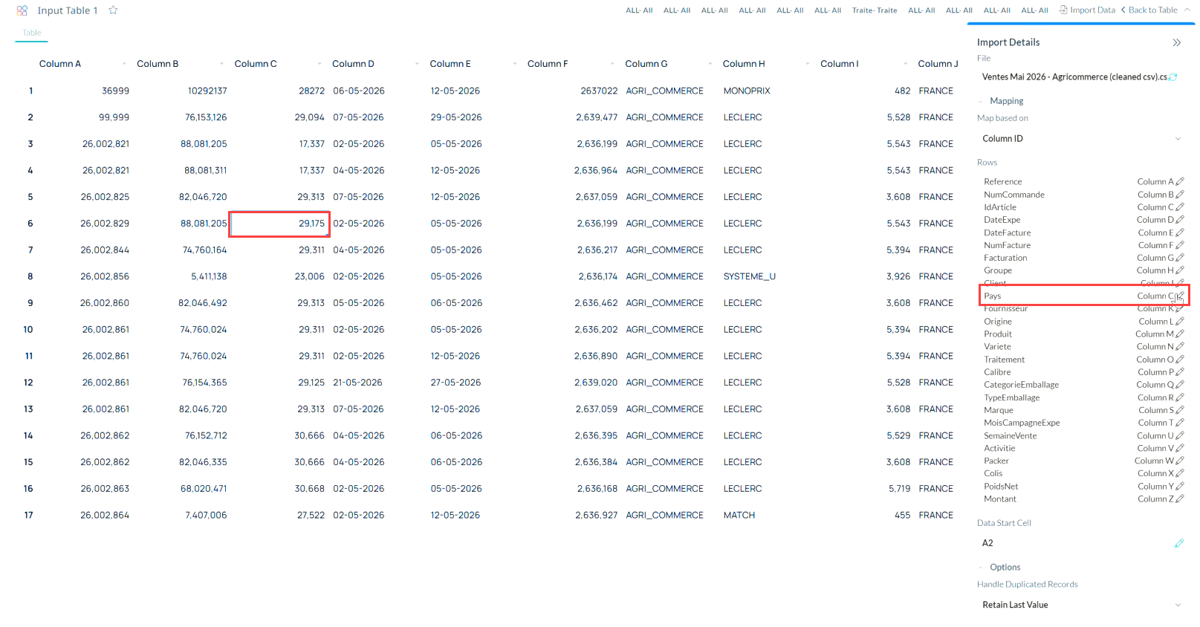Click cell 36999 in Column A
Screen dimensions: 1200x627
pyautogui.click(x=115, y=91)
